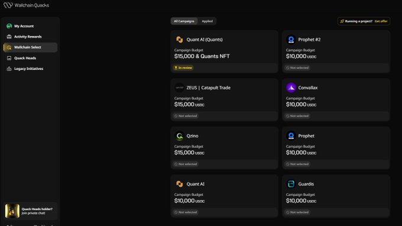Click the Guardis project logo
The image size is (402, 226).
click(x=291, y=184)
